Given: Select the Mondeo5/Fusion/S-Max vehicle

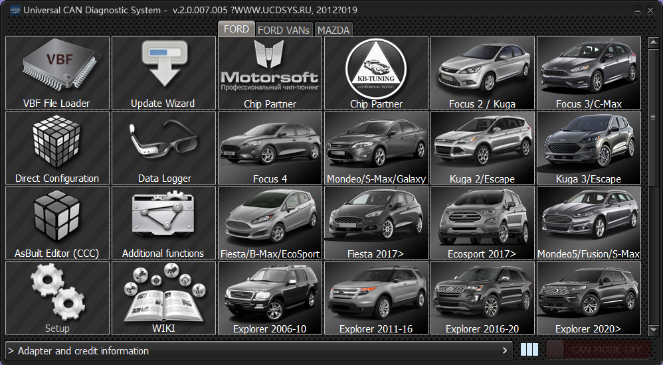Looking at the screenshot, I should [589, 223].
